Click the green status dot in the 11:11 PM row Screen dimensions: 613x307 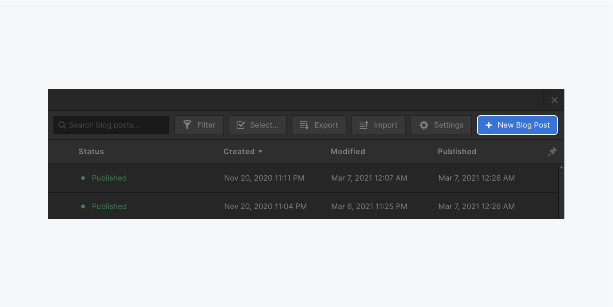(x=83, y=178)
